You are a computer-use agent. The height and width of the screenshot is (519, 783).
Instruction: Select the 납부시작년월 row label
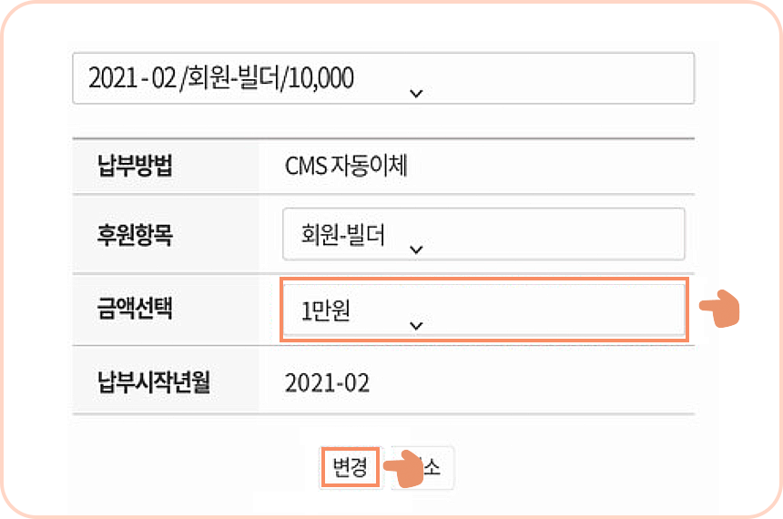153,382
